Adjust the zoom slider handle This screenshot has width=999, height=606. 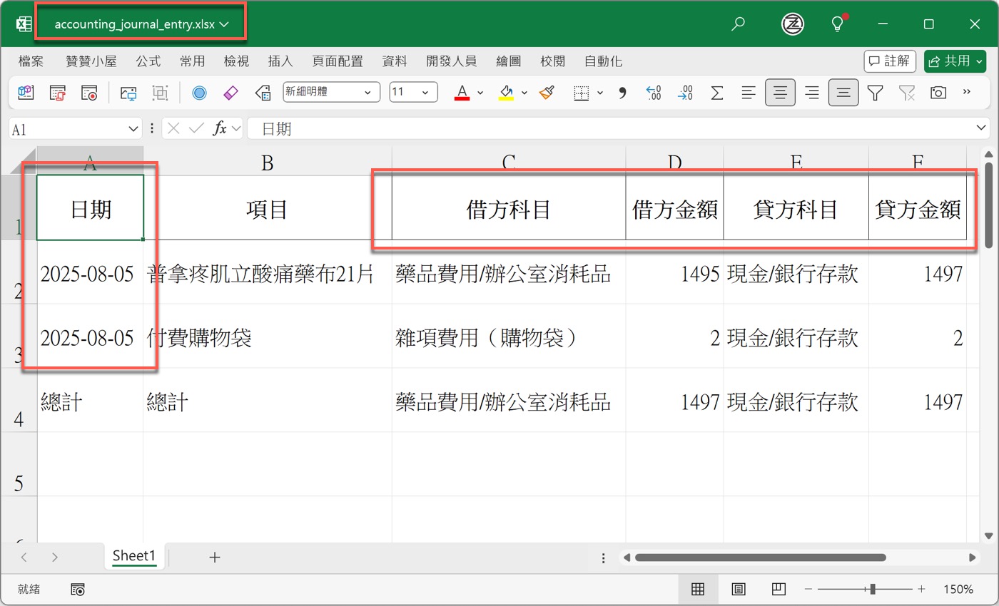pyautogui.click(x=872, y=589)
